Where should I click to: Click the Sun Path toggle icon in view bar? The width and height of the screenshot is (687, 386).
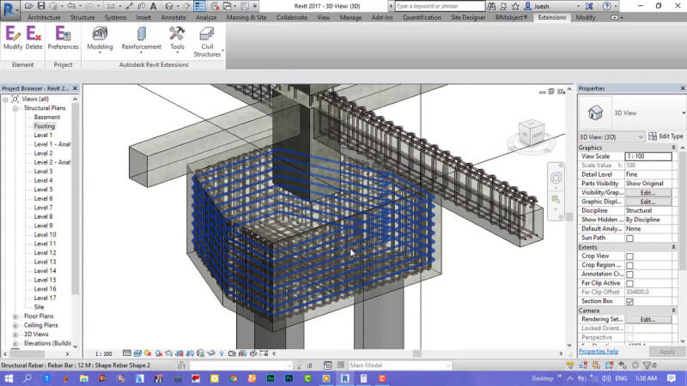[x=148, y=353]
